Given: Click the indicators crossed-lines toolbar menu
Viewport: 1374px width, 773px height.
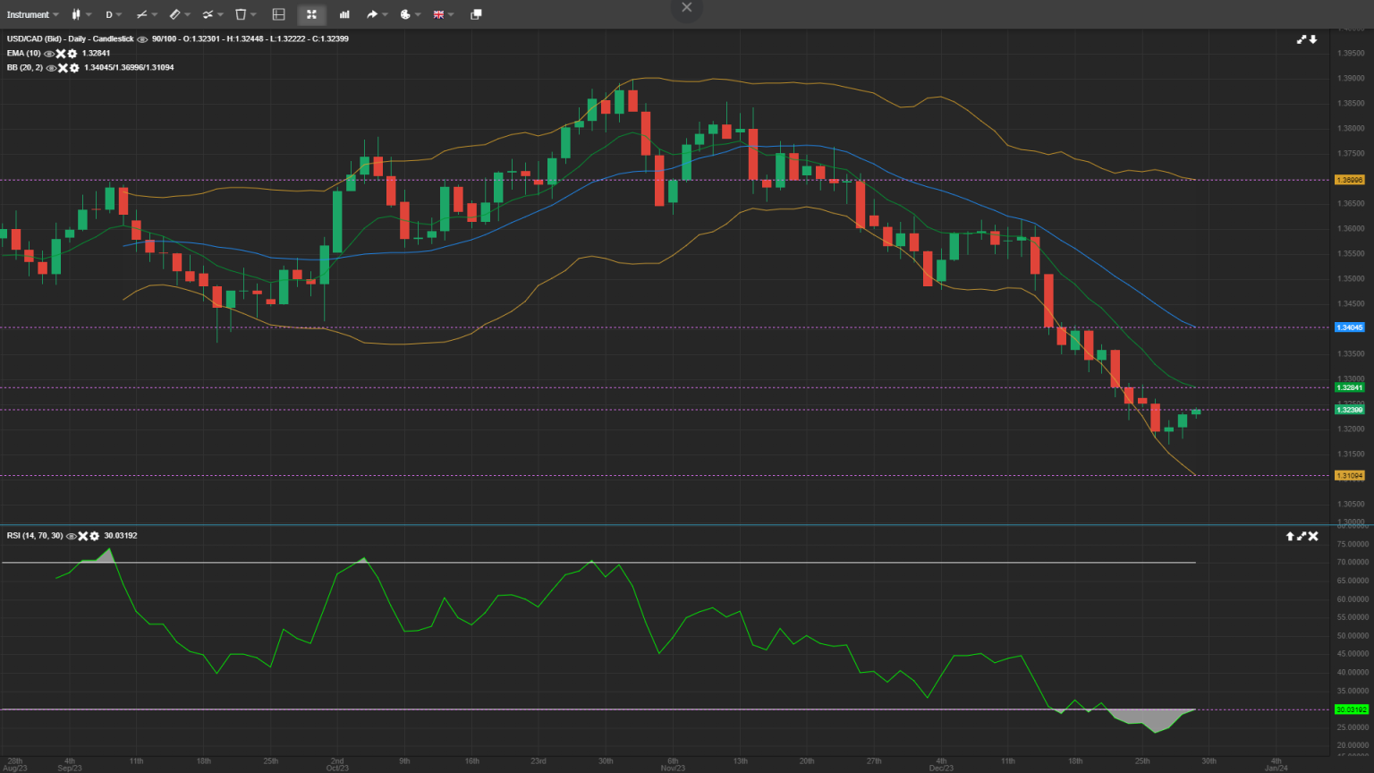Looking at the screenshot, I should click(208, 14).
